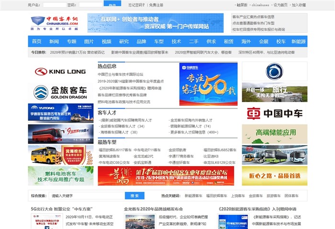This screenshot has height=229, width=335.
Task: Open the 高端储能应用 banner
Action: click(x=275, y=134)
